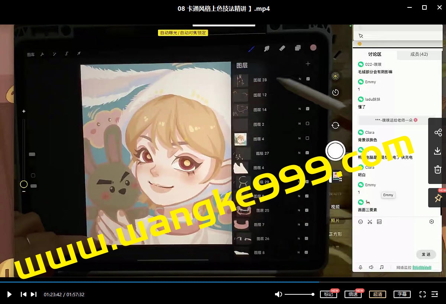Click the 字幕 subtitles button in the player
446x304 pixels.
point(402,294)
